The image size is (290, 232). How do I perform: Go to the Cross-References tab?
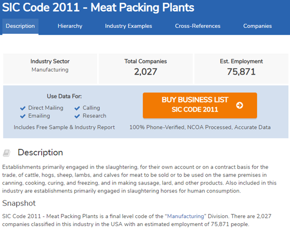pyautogui.click(x=198, y=26)
